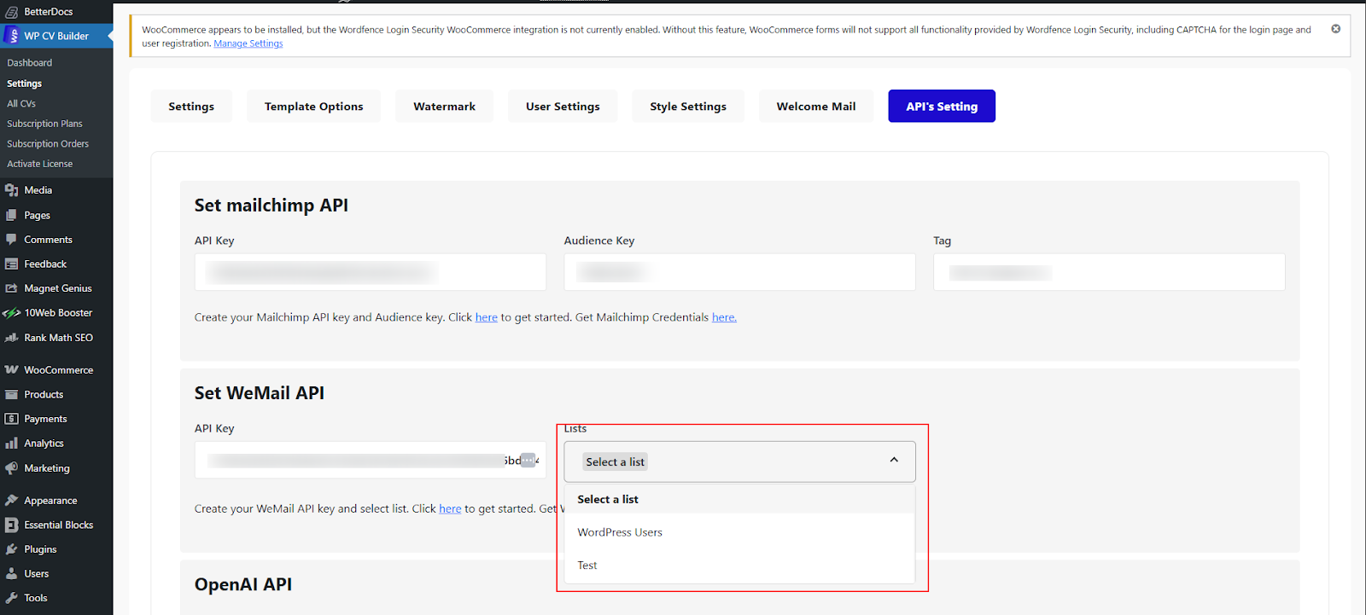Screen dimensions: 1366x615
Task: Click the Tools wrench icon
Action: [x=12, y=598]
